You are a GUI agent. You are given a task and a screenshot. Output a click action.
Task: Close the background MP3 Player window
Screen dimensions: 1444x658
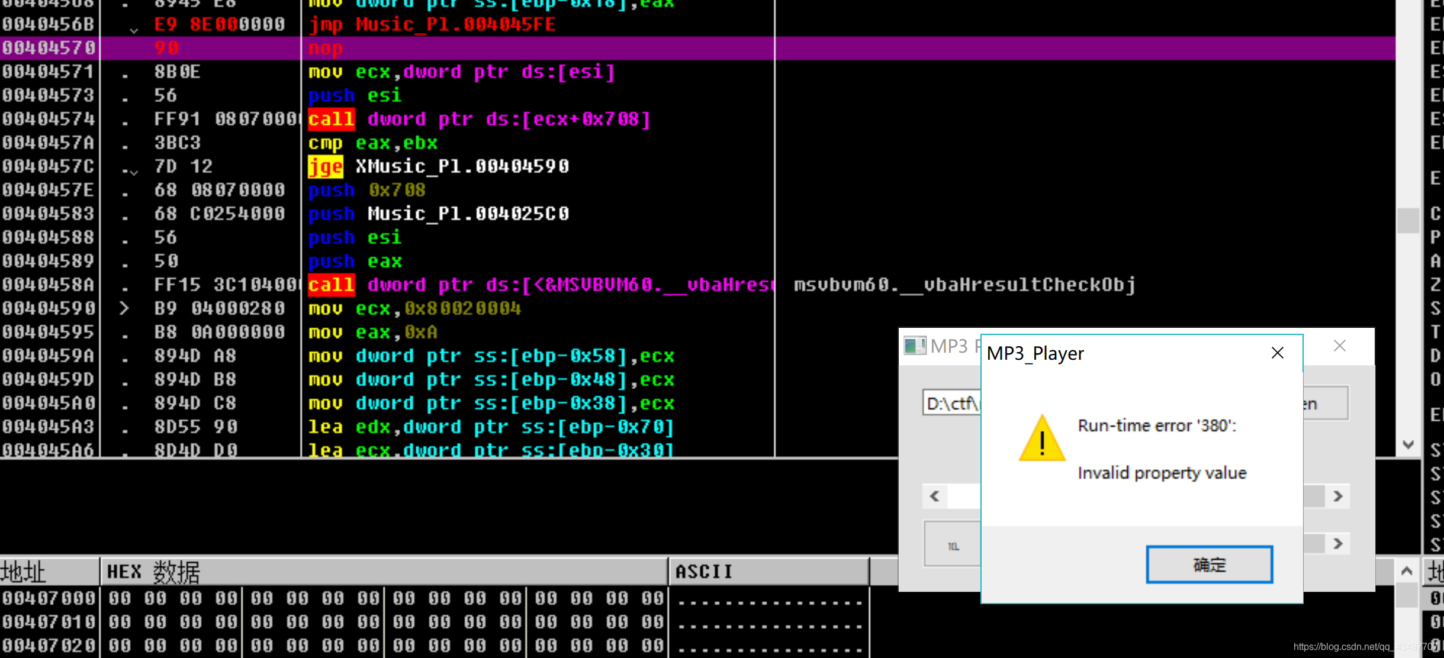pyautogui.click(x=1339, y=346)
